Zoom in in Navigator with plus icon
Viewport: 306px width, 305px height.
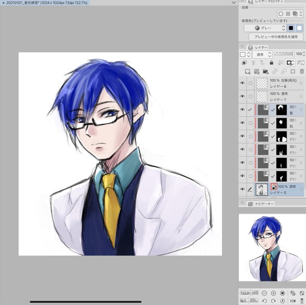pos(274,293)
